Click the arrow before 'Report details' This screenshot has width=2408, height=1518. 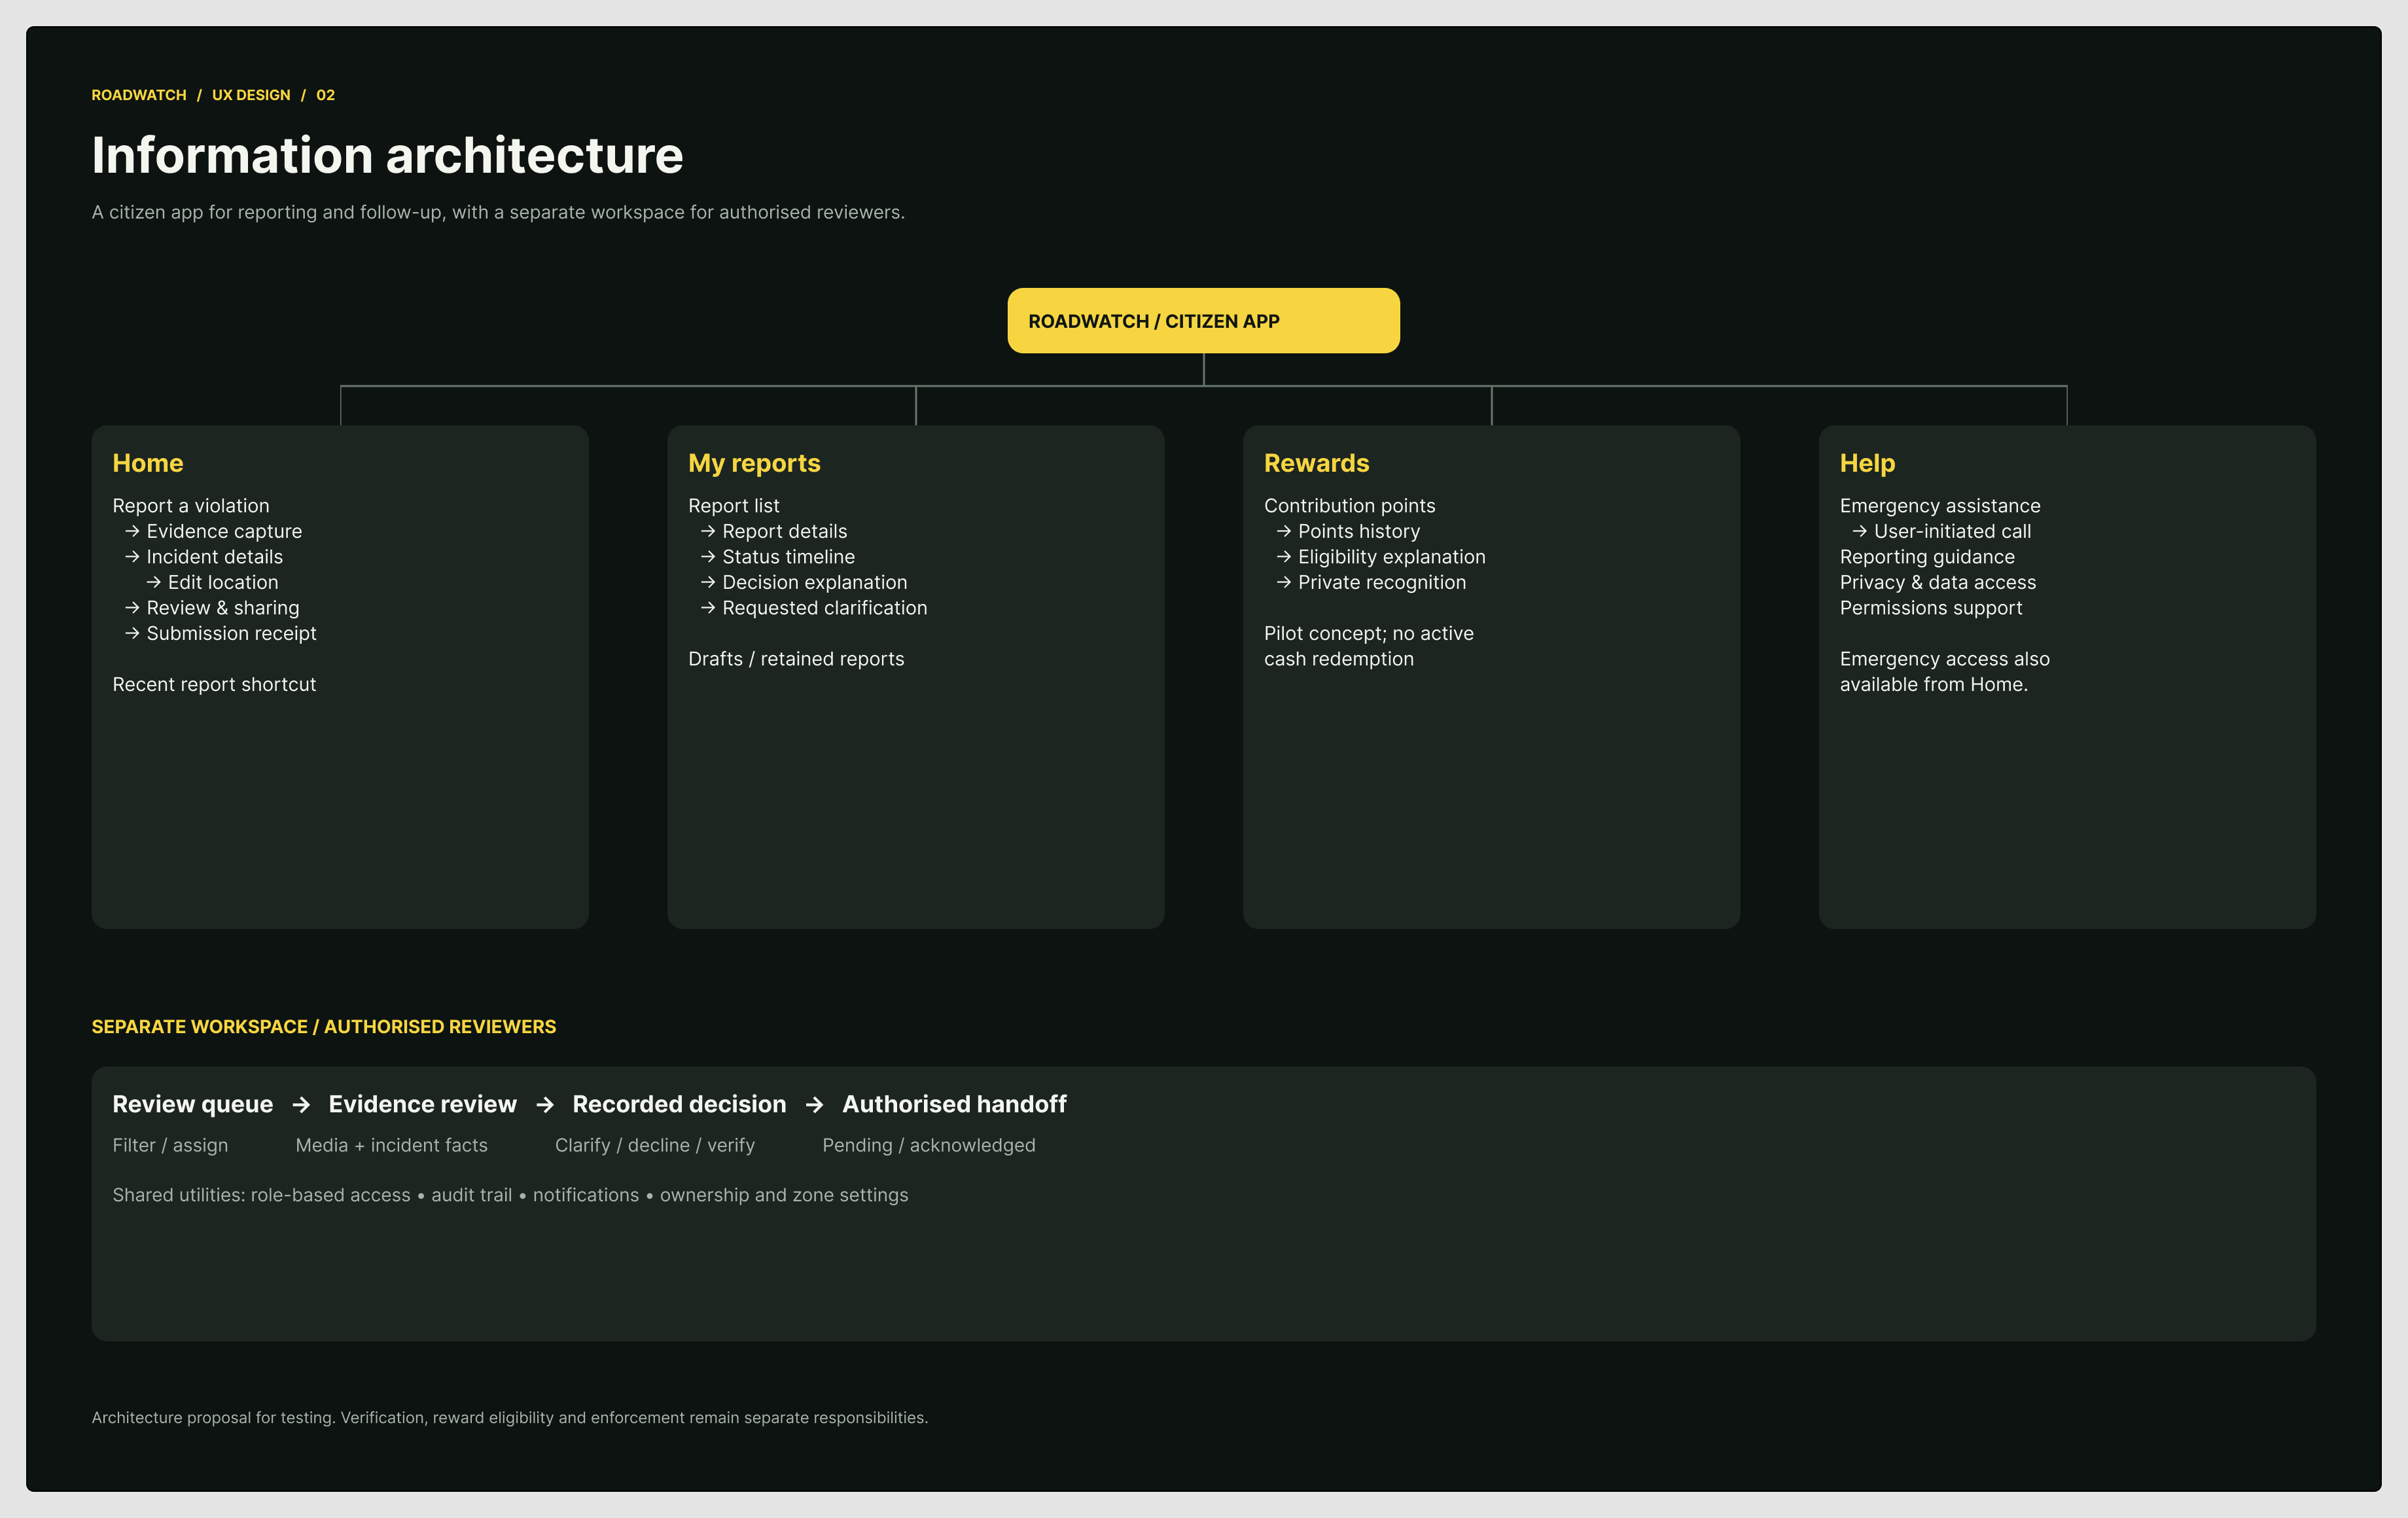(x=708, y=531)
